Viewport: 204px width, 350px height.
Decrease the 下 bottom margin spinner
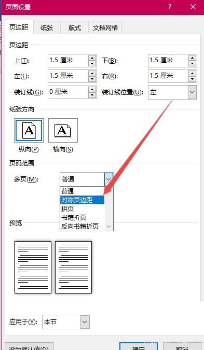pyautogui.click(x=192, y=64)
